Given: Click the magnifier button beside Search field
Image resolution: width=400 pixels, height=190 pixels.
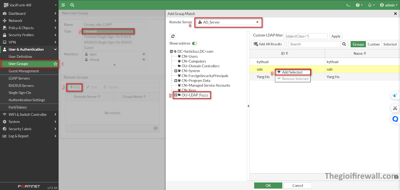Looking at the screenshot, I should 344,44.
